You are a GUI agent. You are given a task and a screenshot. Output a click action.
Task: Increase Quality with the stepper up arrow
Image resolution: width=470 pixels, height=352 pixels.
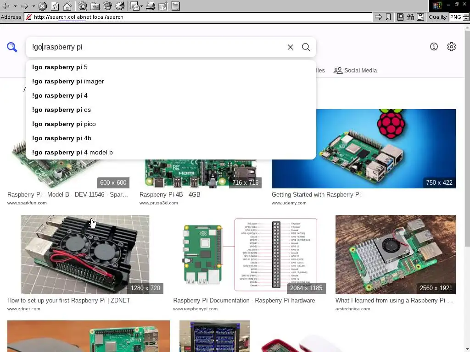466,15
